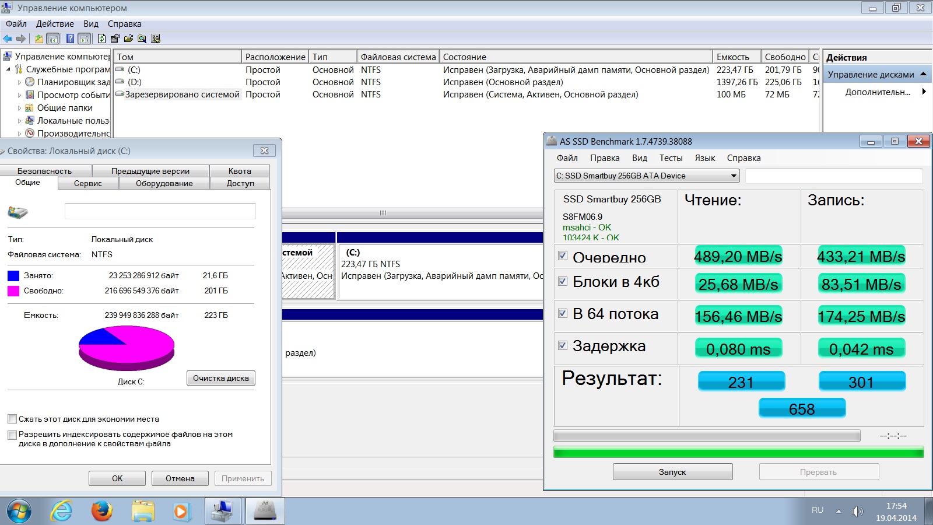This screenshot has width=933, height=525.
Task: Click the empty field beside the drive dropdown
Action: point(834,176)
